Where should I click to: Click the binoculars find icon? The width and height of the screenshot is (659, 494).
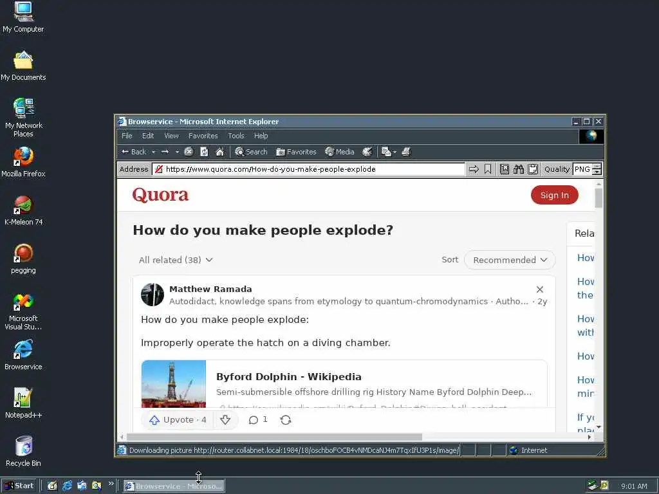pos(519,169)
